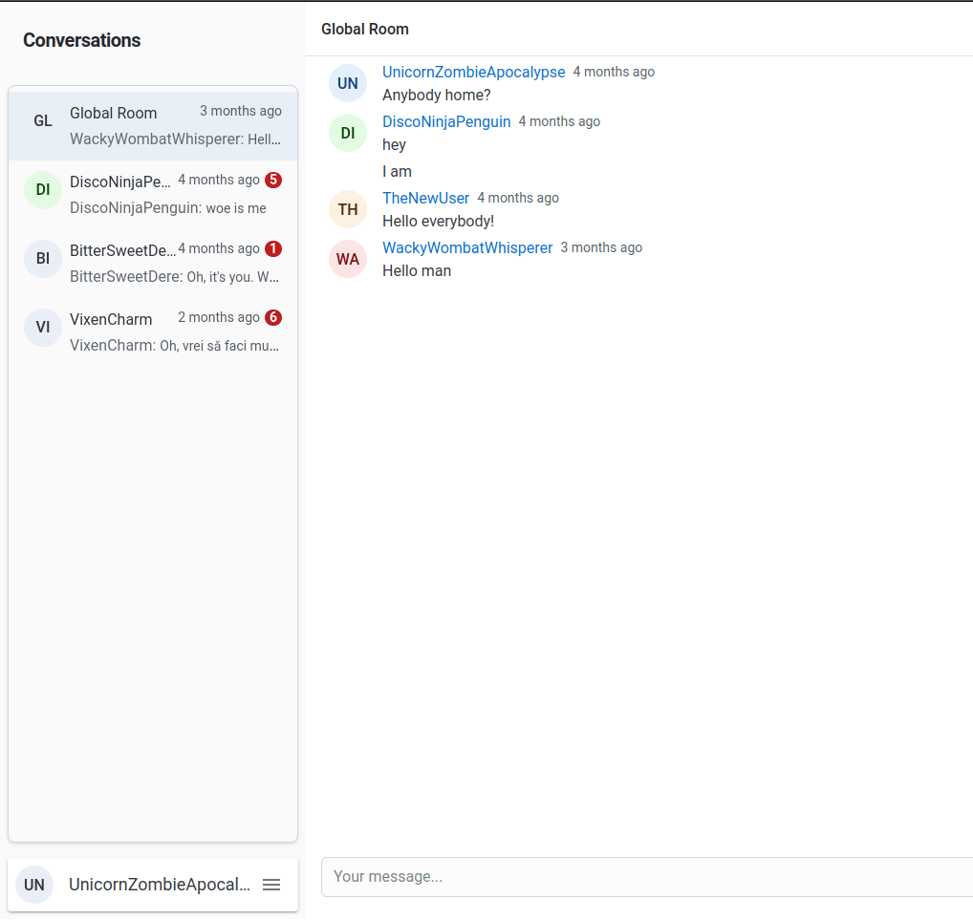Open the Global Room conversation
This screenshot has height=920, width=973.
pyautogui.click(x=153, y=126)
